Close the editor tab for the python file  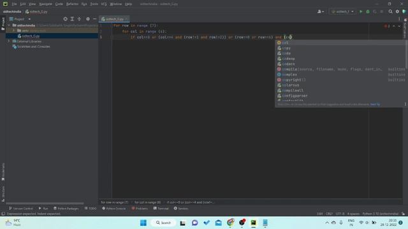(x=126, y=19)
